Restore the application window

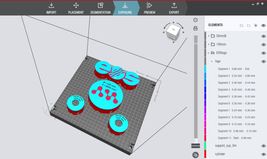258,4
